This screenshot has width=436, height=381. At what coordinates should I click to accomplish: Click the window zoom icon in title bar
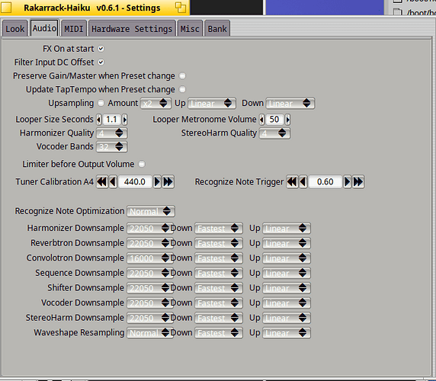pyautogui.click(x=181, y=7)
